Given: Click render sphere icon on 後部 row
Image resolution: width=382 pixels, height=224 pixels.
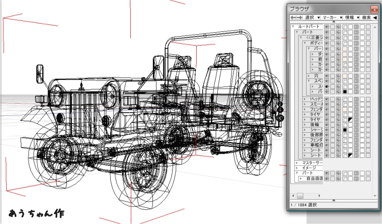Looking at the screenshot, I should [339, 135].
